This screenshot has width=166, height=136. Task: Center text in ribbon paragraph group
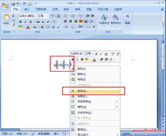click(71, 21)
